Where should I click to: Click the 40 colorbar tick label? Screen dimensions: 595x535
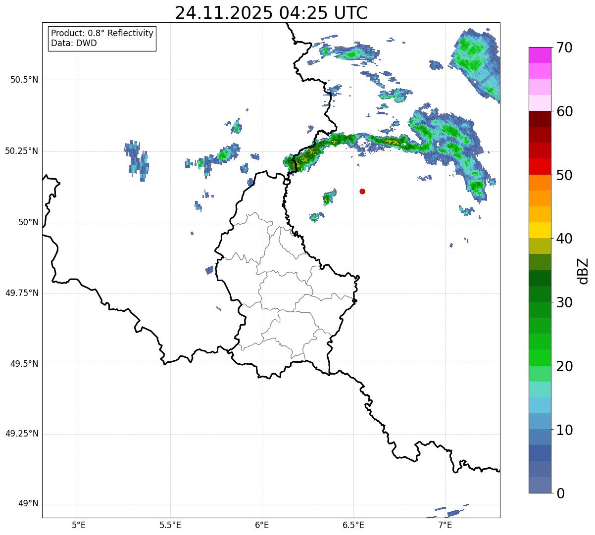(x=564, y=239)
